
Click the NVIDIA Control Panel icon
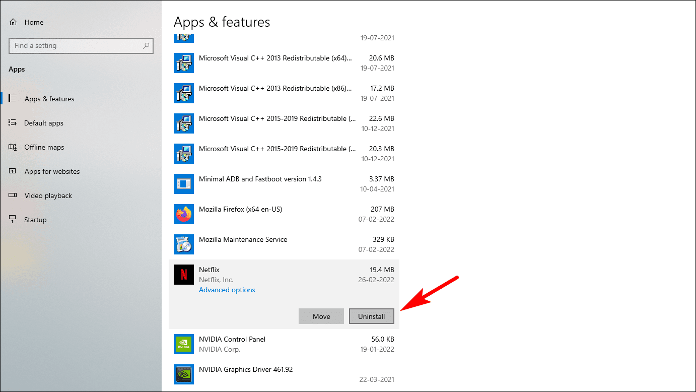pyautogui.click(x=184, y=344)
